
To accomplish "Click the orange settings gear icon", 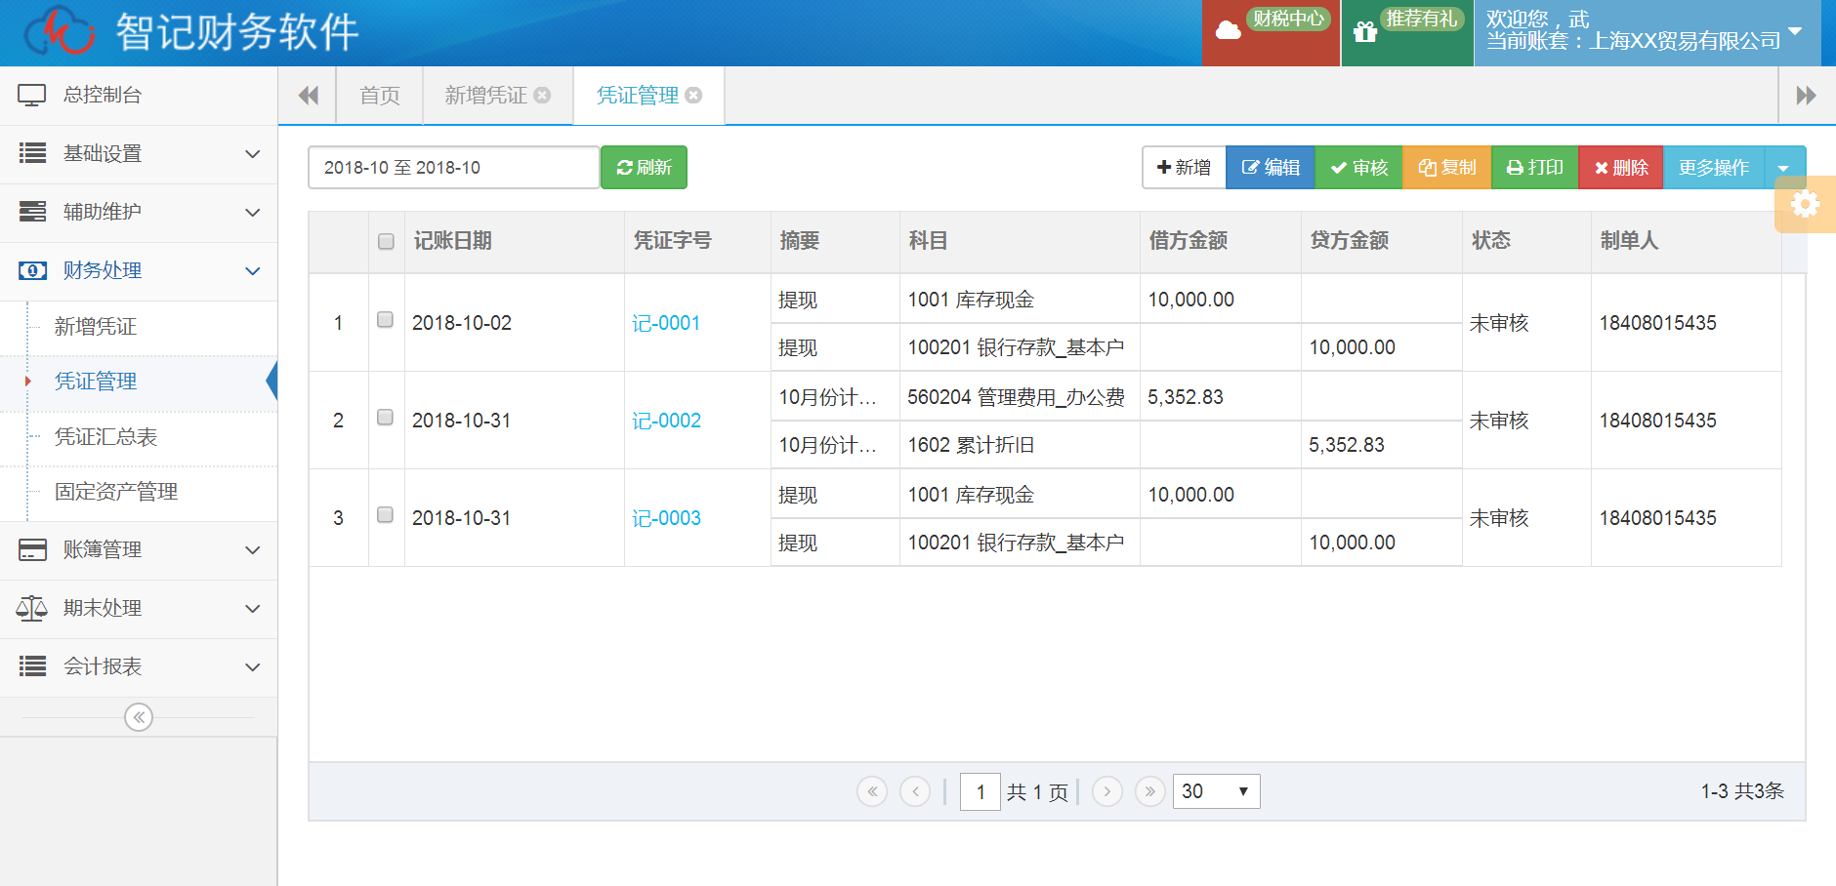I will [1805, 204].
